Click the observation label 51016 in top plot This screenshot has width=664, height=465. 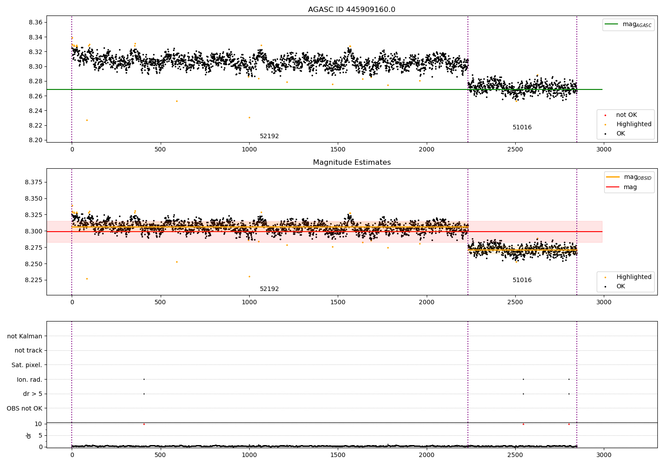click(522, 128)
